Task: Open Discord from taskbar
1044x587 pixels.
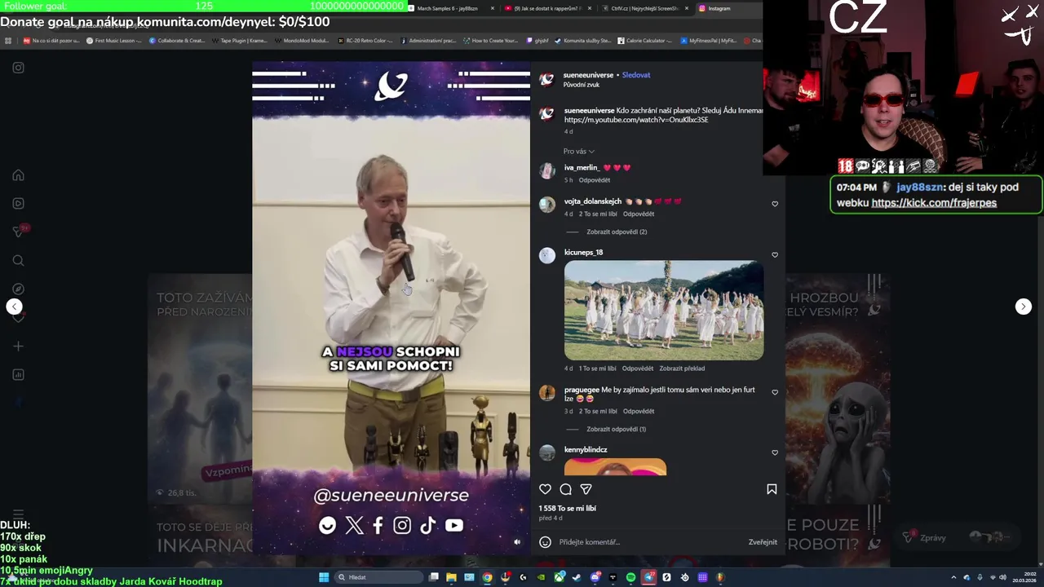Action: coord(595,577)
